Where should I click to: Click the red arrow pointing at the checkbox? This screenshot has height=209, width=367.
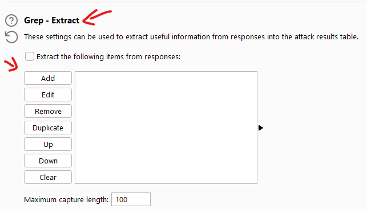(x=11, y=64)
